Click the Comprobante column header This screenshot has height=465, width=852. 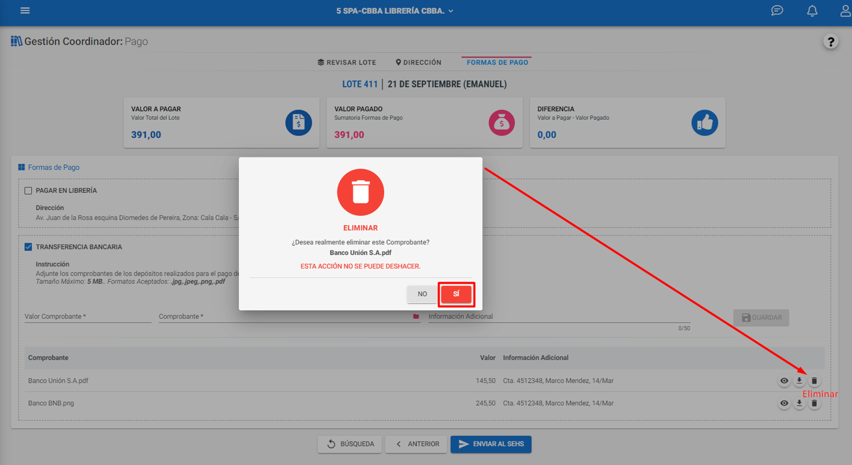(x=48, y=358)
